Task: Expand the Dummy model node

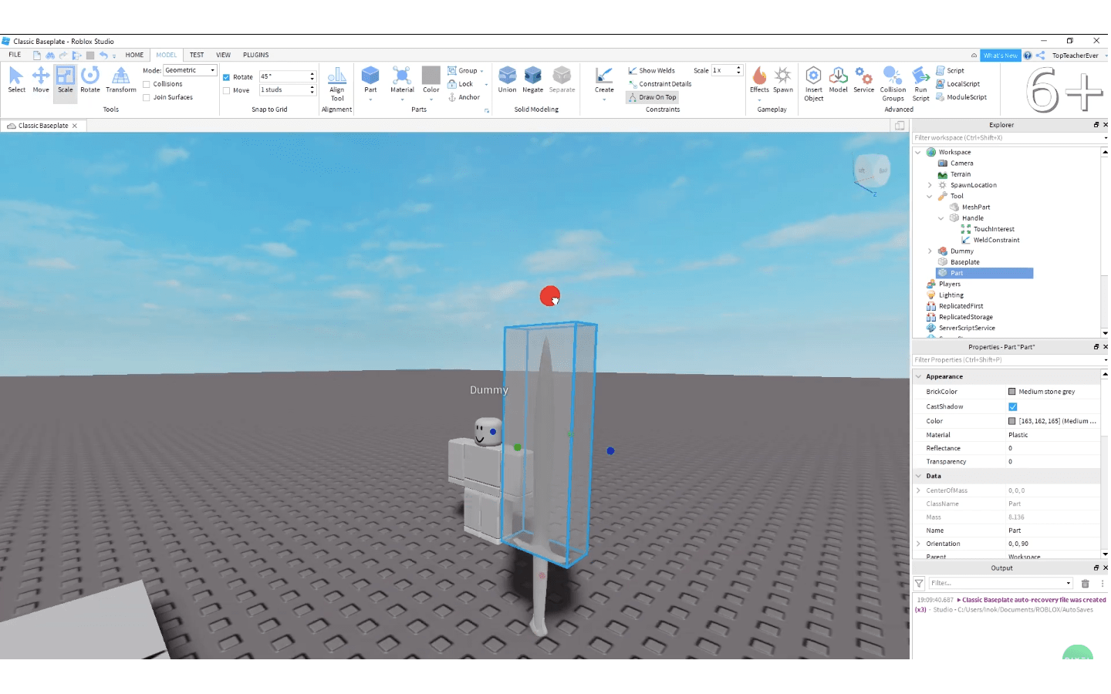Action: click(929, 251)
